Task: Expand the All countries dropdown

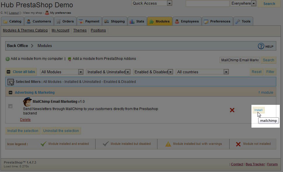Action: click(202, 72)
